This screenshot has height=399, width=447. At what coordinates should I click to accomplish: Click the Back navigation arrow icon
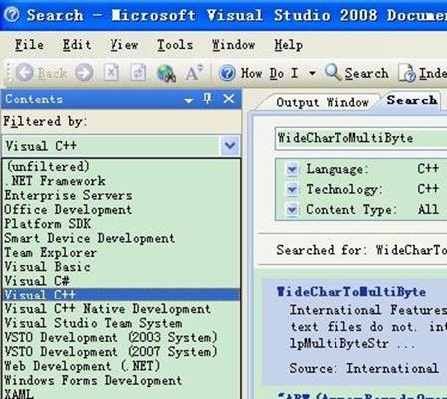coord(25,72)
